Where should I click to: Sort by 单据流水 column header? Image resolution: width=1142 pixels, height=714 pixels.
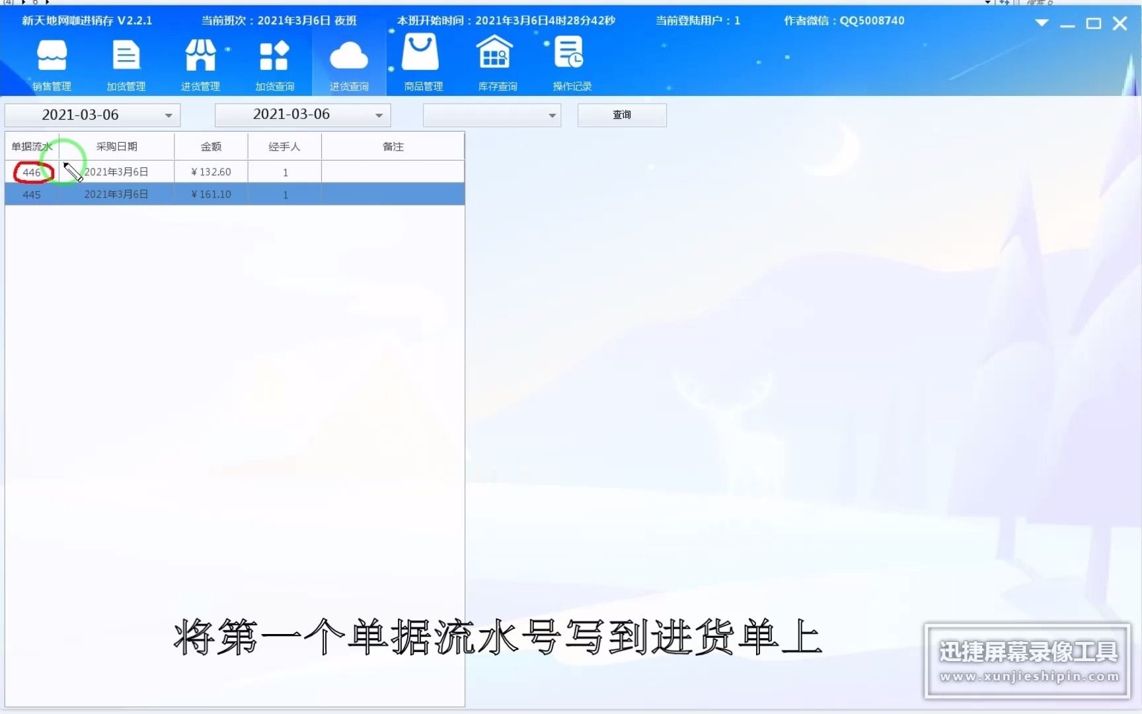(32, 147)
